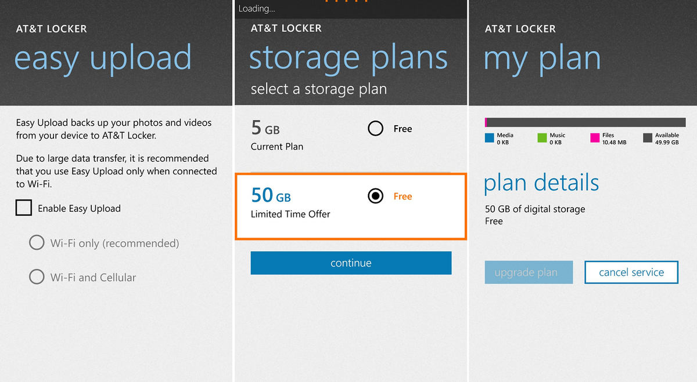Click the AT&T LOCKER header on easy upload screen

51,28
